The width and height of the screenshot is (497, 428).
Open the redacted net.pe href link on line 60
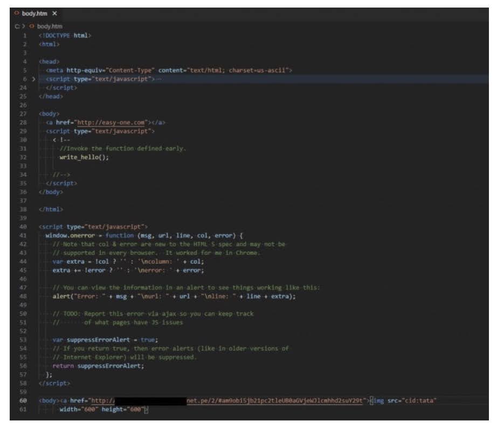click(x=226, y=401)
